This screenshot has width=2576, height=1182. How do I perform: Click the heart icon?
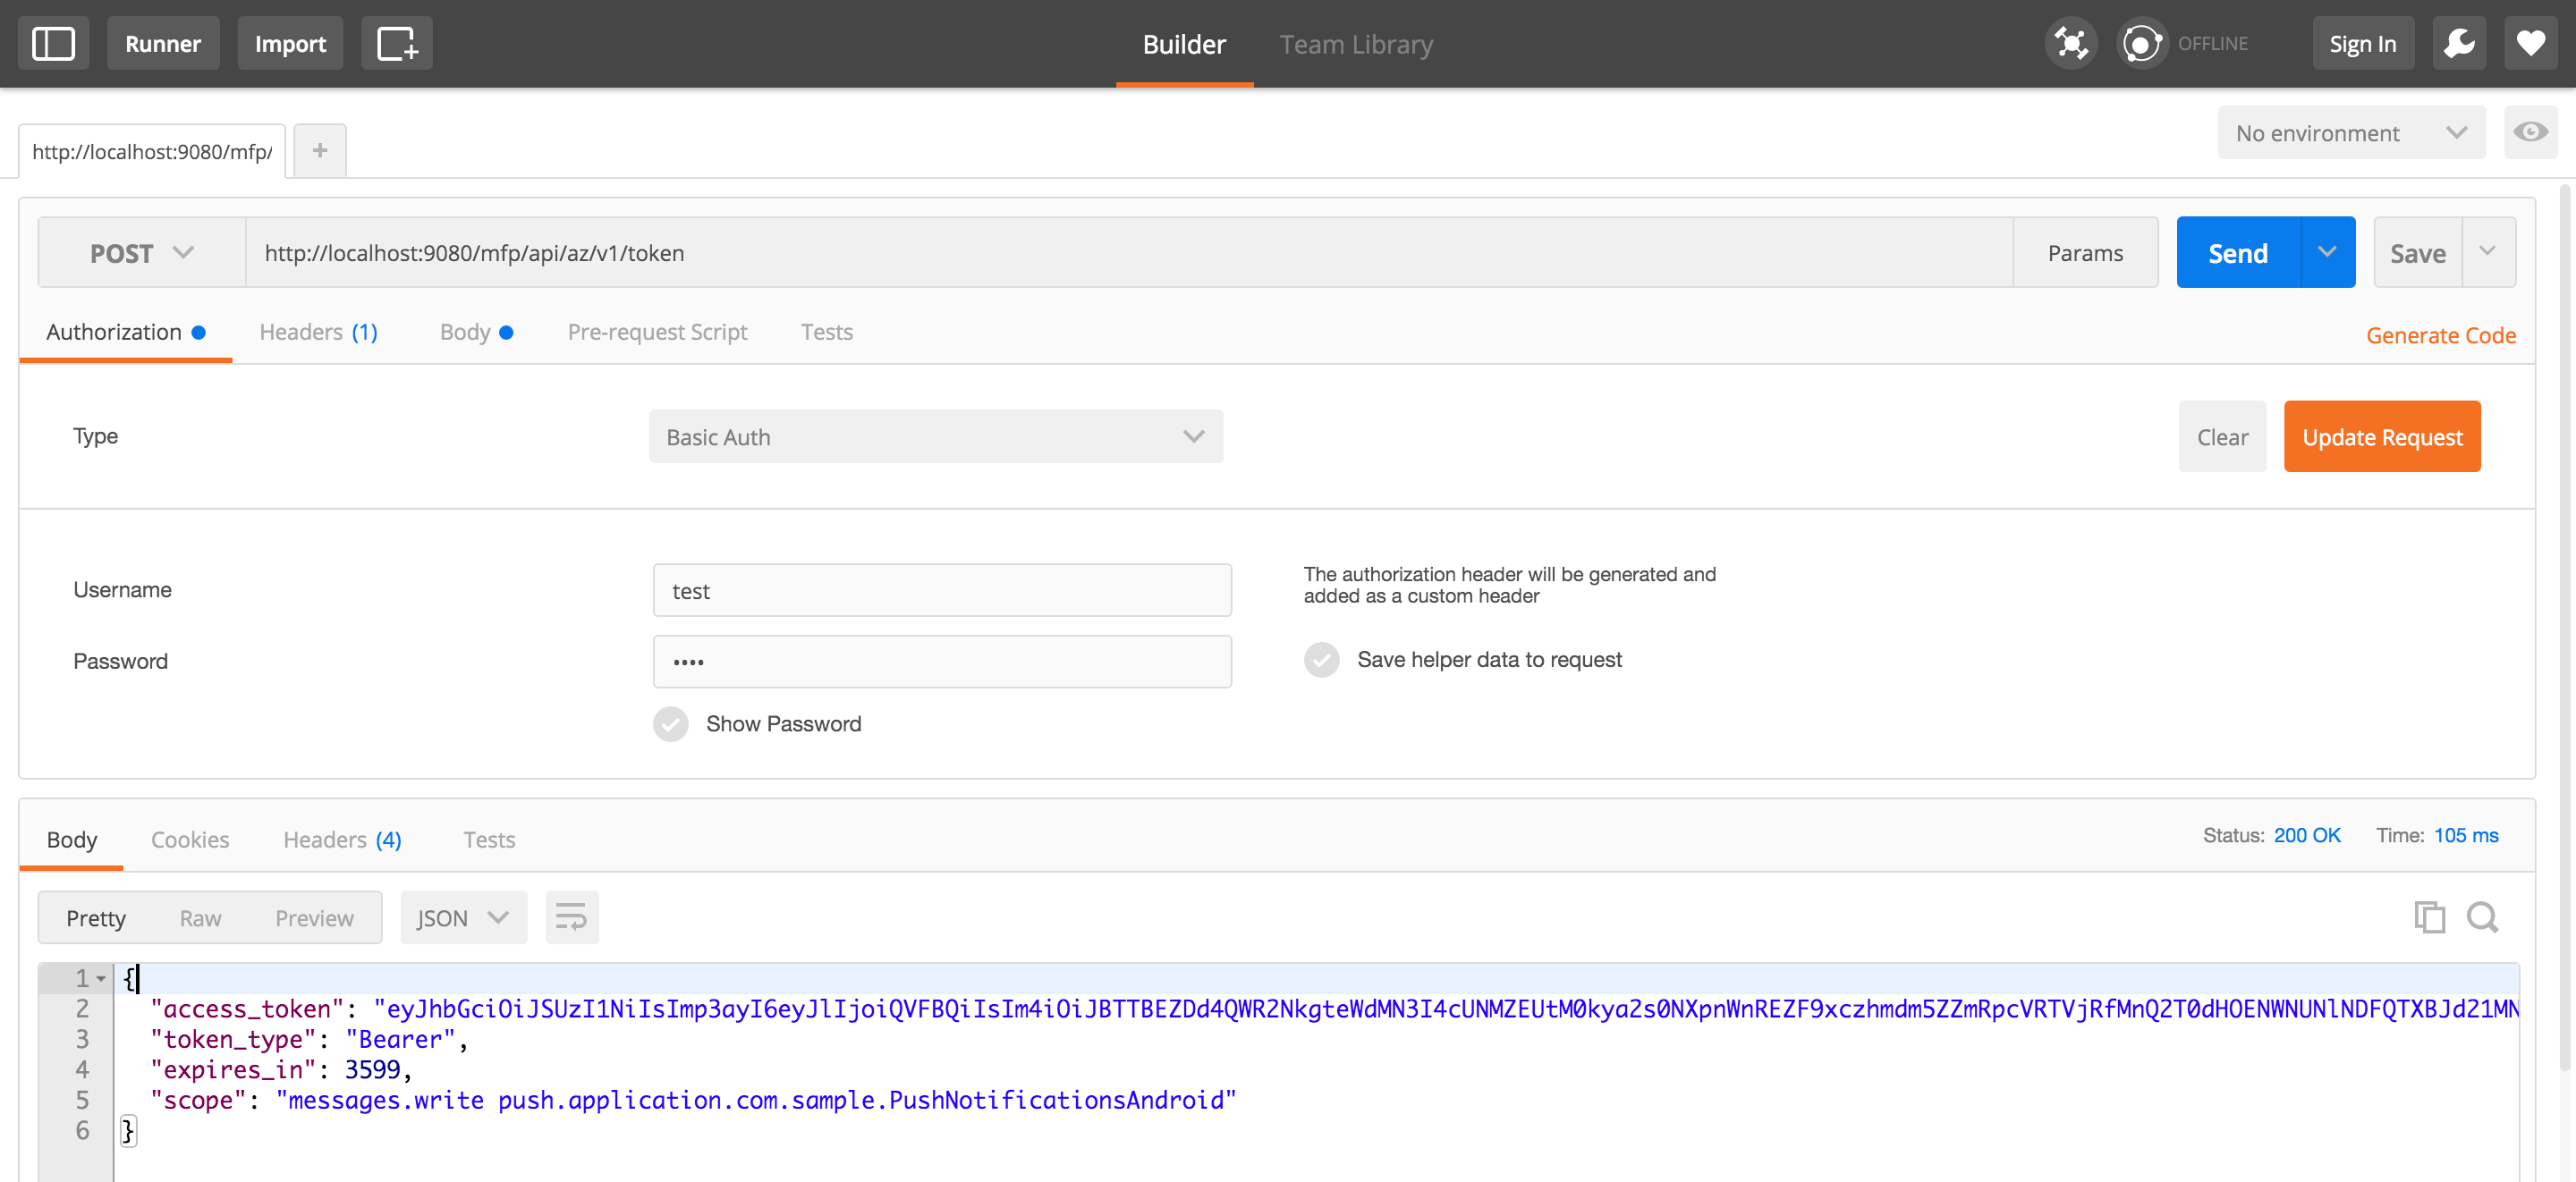click(x=2530, y=43)
